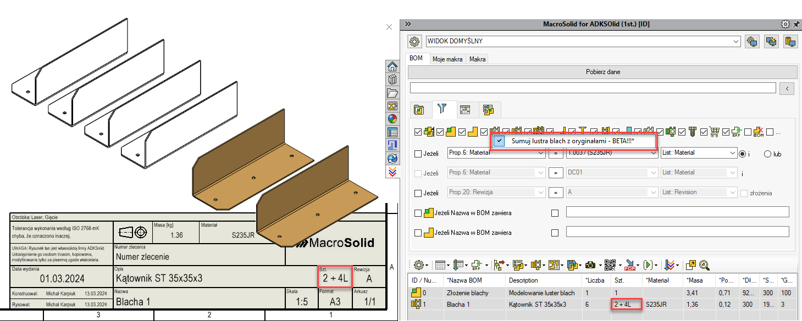Click the table columns icon in BOM toolbar
This screenshot has width=802, height=321.
tap(441, 265)
